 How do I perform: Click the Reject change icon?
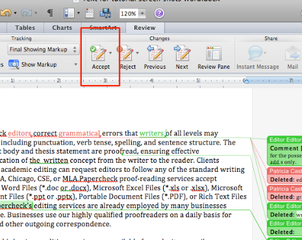[125, 53]
